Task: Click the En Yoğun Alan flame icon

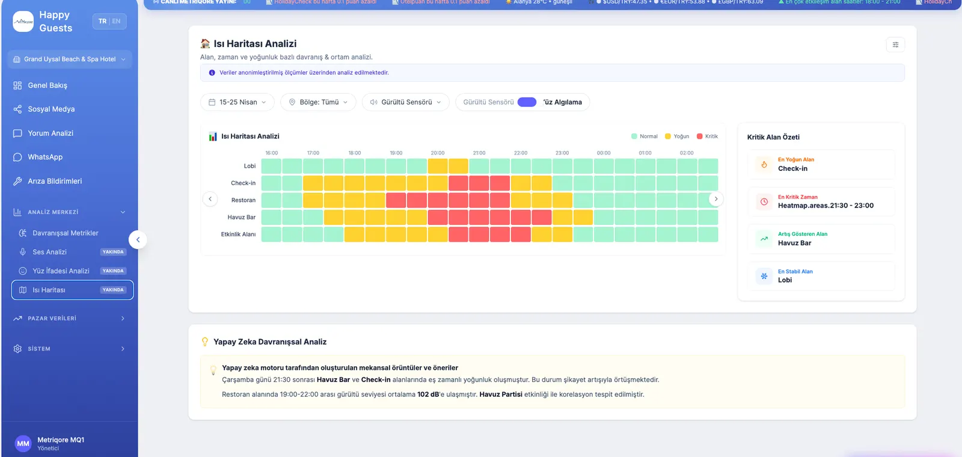Action: (764, 164)
